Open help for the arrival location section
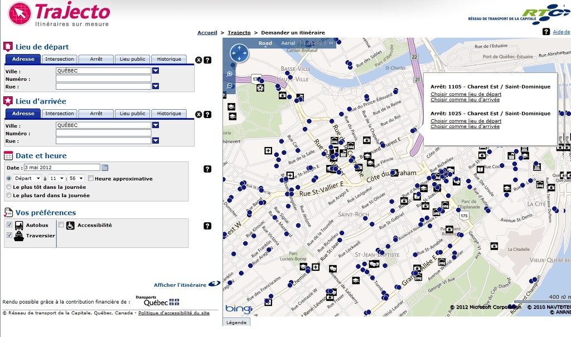The width and height of the screenshot is (571, 337). coord(207,115)
